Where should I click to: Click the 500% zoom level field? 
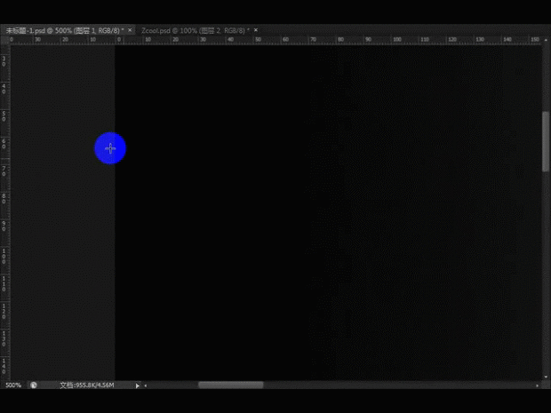coord(13,385)
